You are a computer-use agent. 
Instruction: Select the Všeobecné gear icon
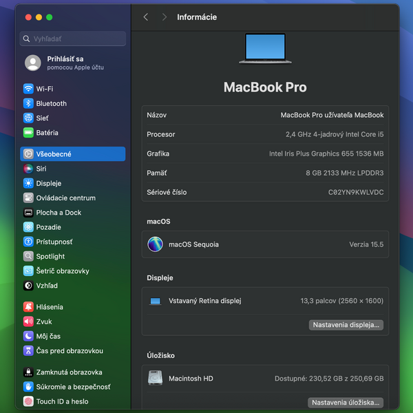(28, 154)
